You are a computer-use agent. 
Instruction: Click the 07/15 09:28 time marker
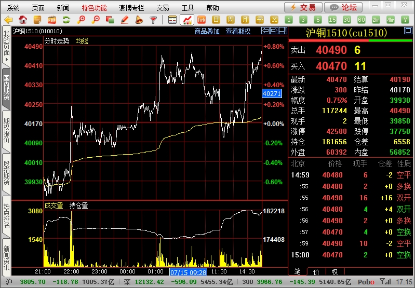pyautogui.click(x=188, y=272)
